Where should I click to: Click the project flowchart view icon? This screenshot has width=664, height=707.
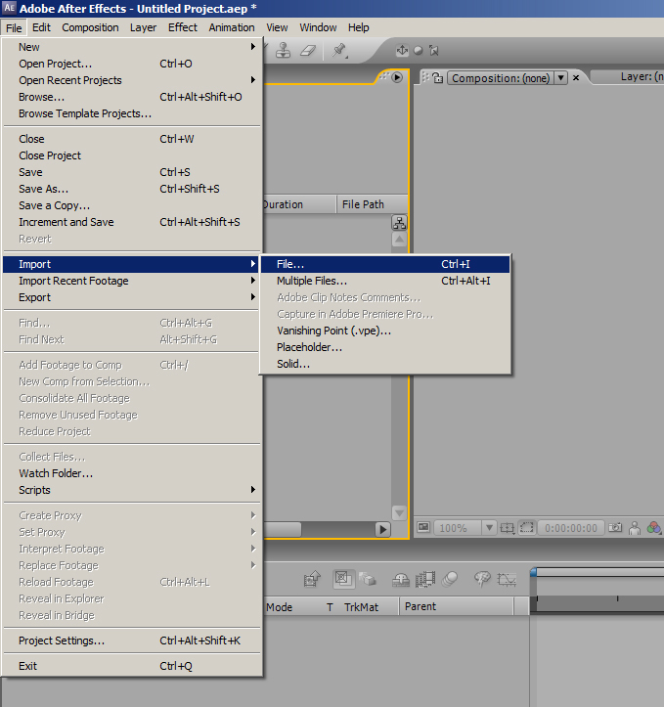tap(399, 223)
